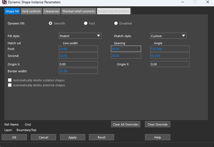Viewport: 214px width, 147px height.
Task: Select the Smooth dynamic fill option
Action: [x=50, y=23]
